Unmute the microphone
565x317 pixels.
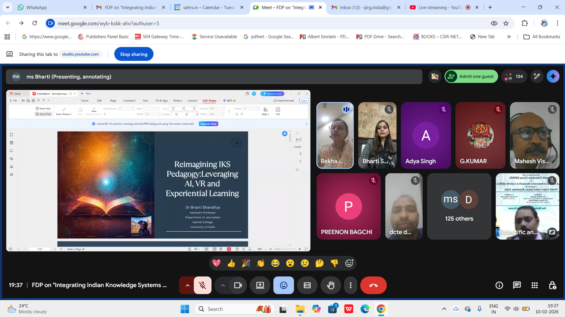click(202, 285)
